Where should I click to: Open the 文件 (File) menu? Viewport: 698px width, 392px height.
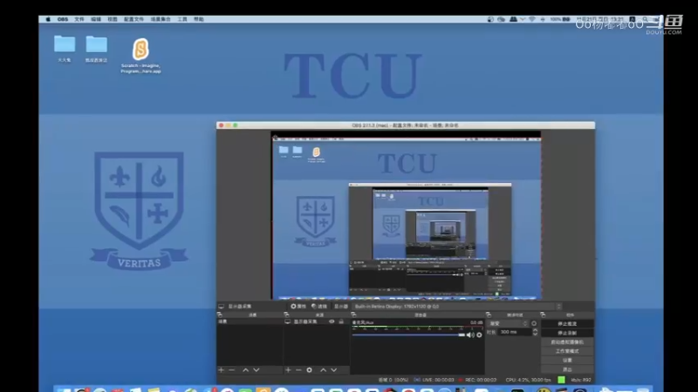(x=79, y=19)
